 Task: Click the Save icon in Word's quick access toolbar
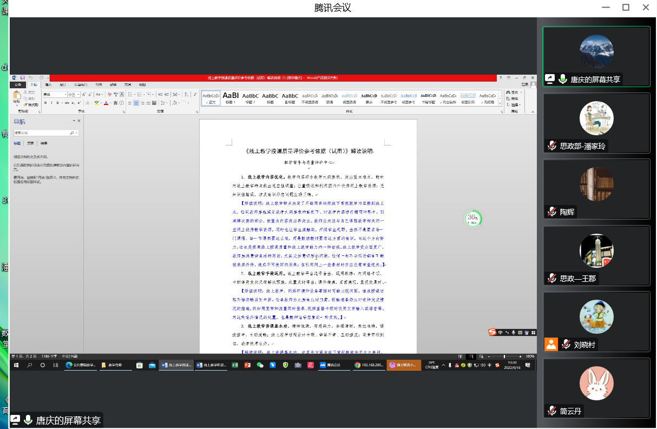pos(22,78)
